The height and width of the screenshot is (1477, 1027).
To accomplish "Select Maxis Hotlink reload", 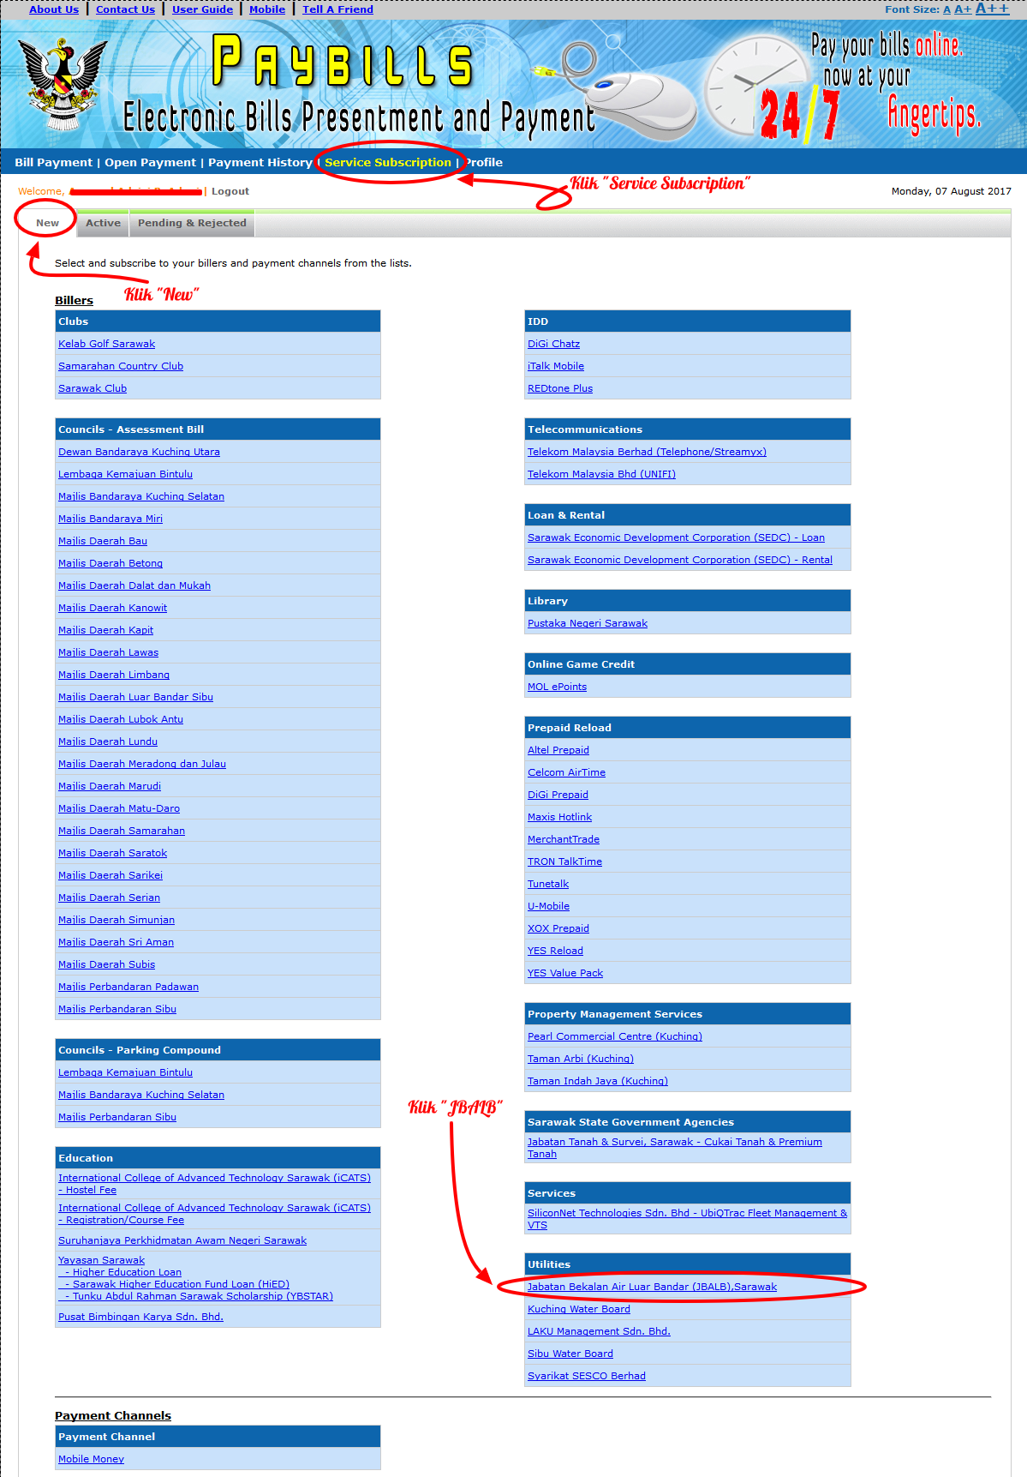I will [559, 817].
